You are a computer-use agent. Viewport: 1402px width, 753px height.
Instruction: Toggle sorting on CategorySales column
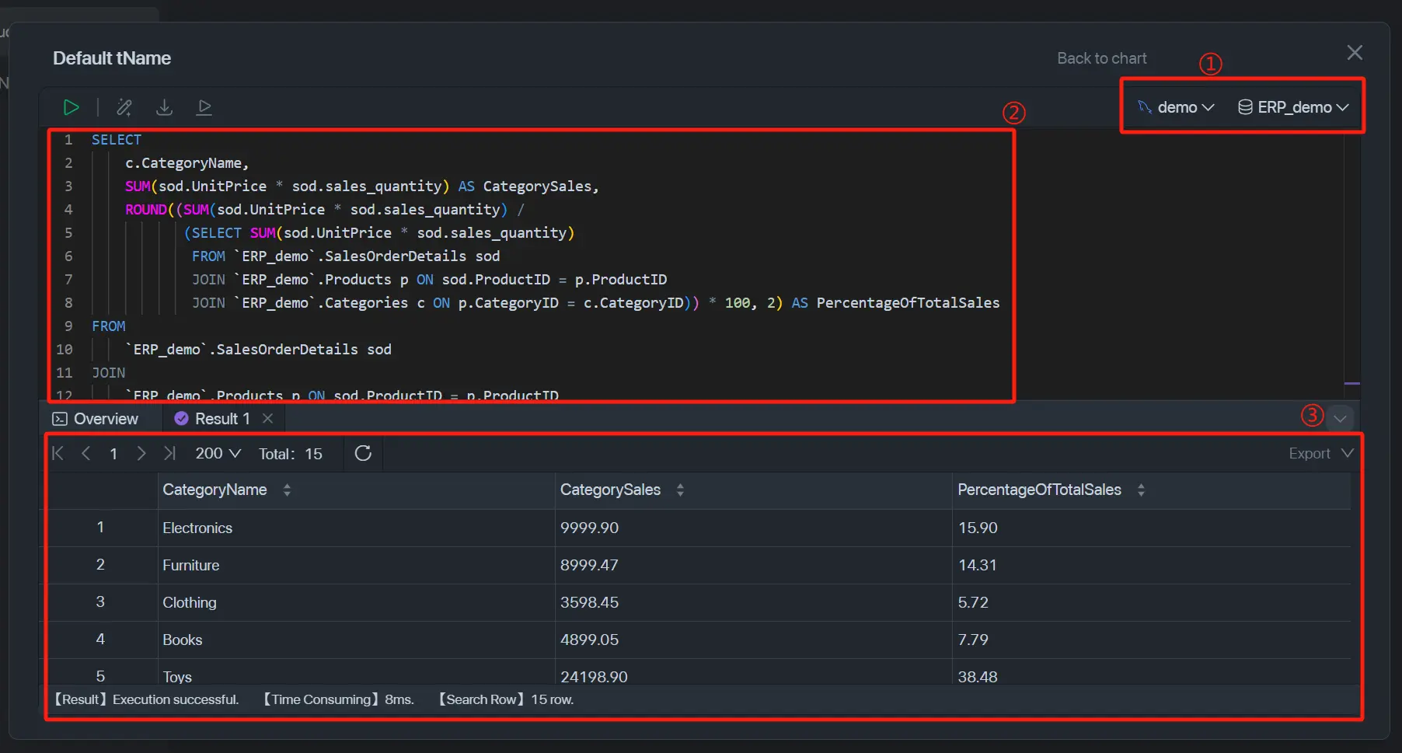tap(681, 490)
